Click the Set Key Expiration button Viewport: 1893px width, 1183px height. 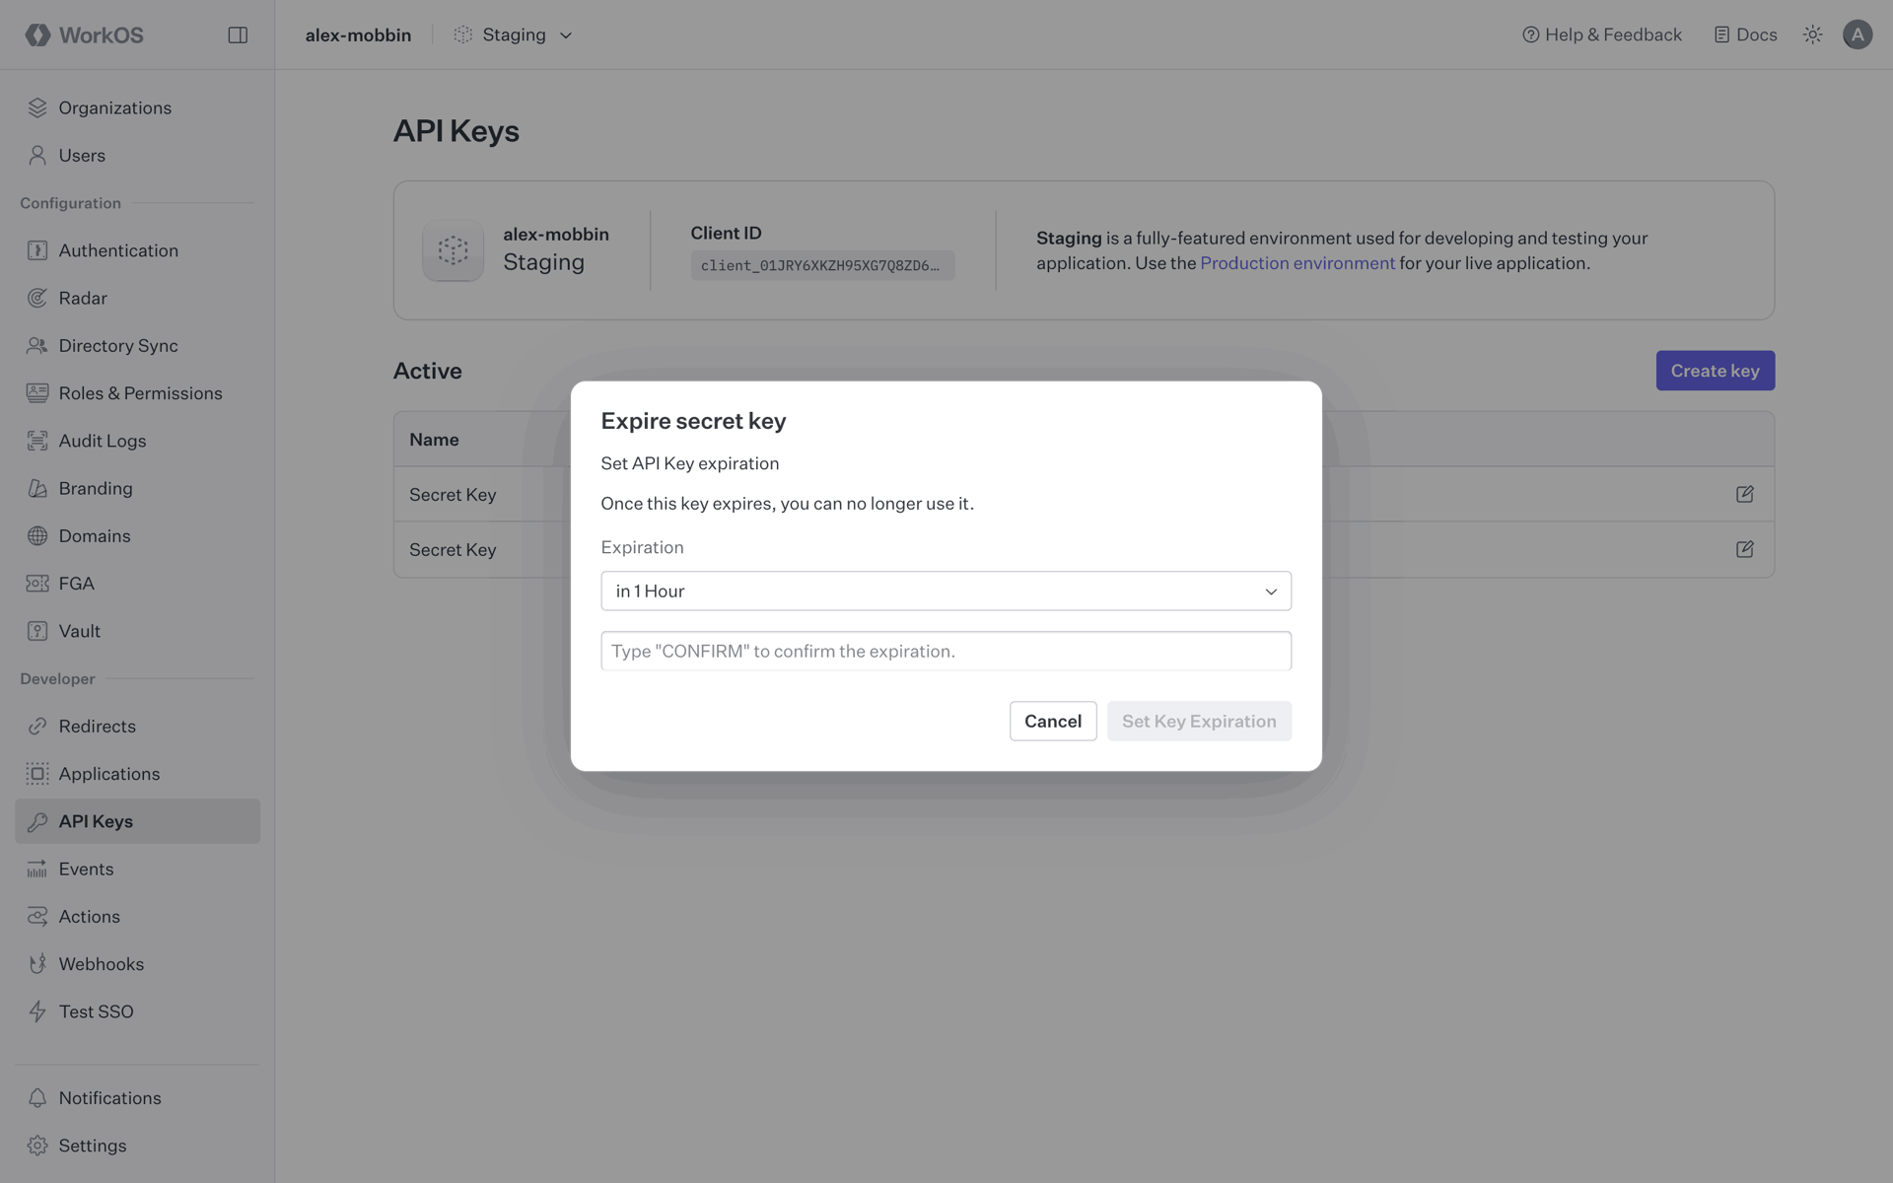(1199, 721)
